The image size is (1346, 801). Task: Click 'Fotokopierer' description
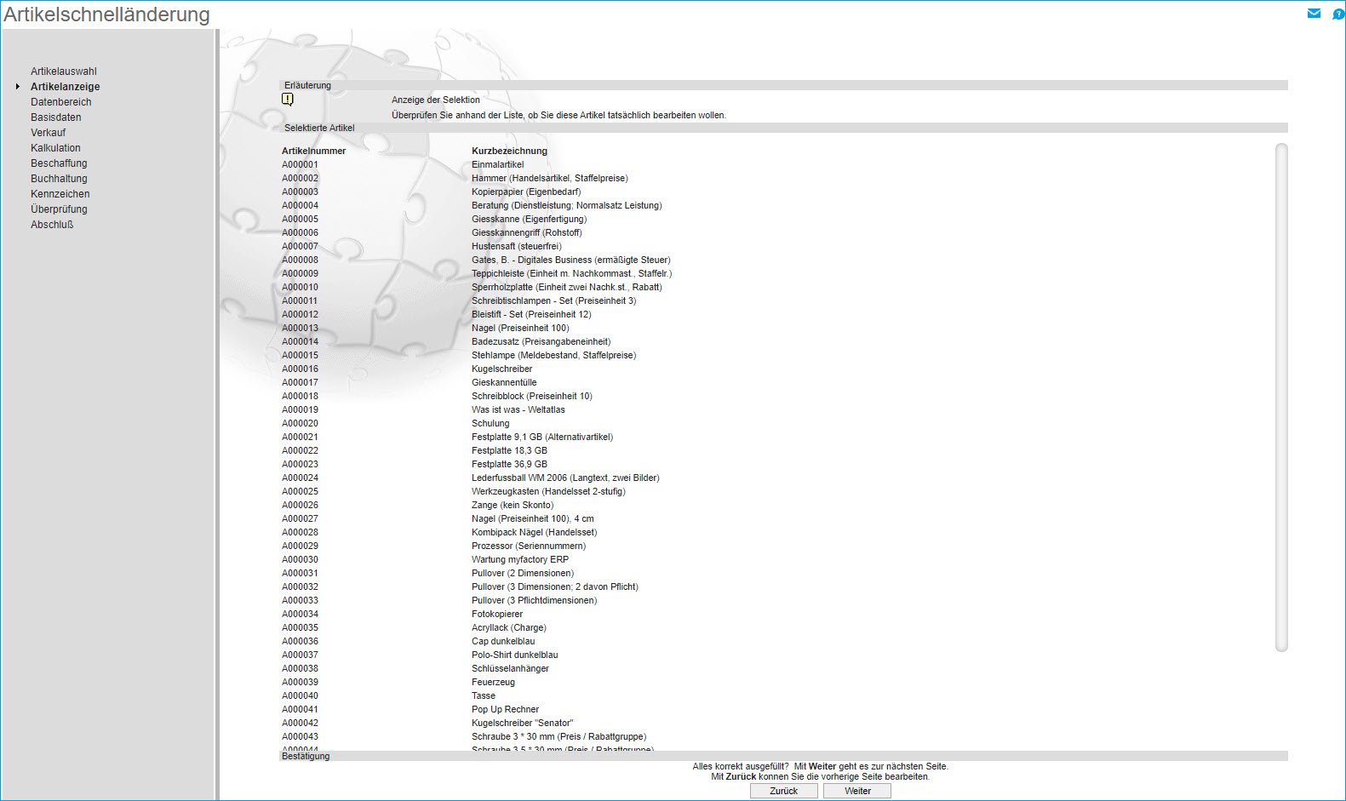(497, 614)
